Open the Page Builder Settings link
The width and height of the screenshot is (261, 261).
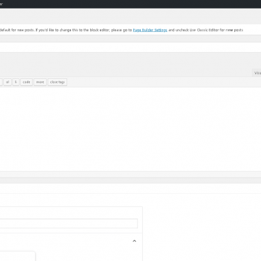coord(150,30)
